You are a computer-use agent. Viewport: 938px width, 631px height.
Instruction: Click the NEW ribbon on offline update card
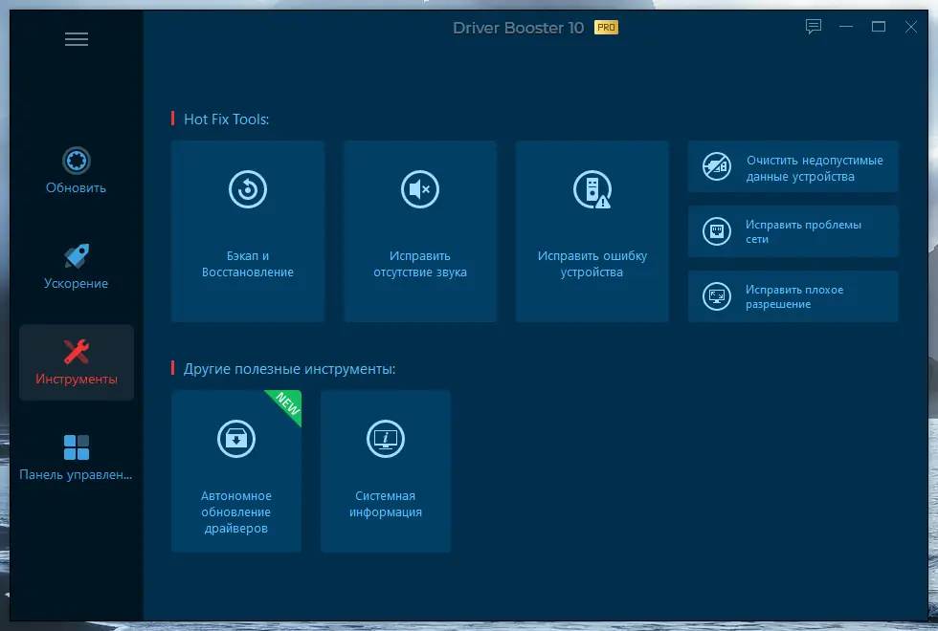[287, 403]
